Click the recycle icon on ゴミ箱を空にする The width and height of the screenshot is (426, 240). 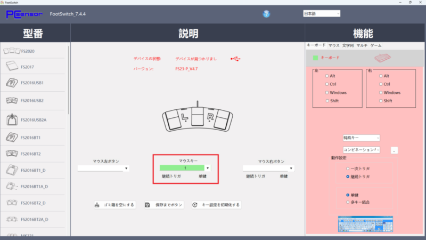[x=97, y=205]
